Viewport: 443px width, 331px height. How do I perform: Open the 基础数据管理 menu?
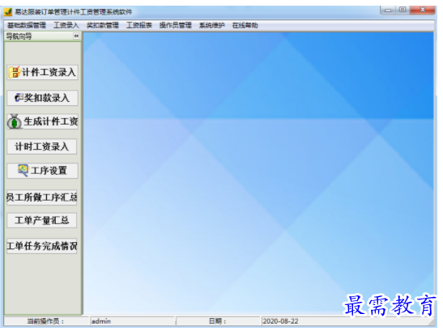coord(27,25)
